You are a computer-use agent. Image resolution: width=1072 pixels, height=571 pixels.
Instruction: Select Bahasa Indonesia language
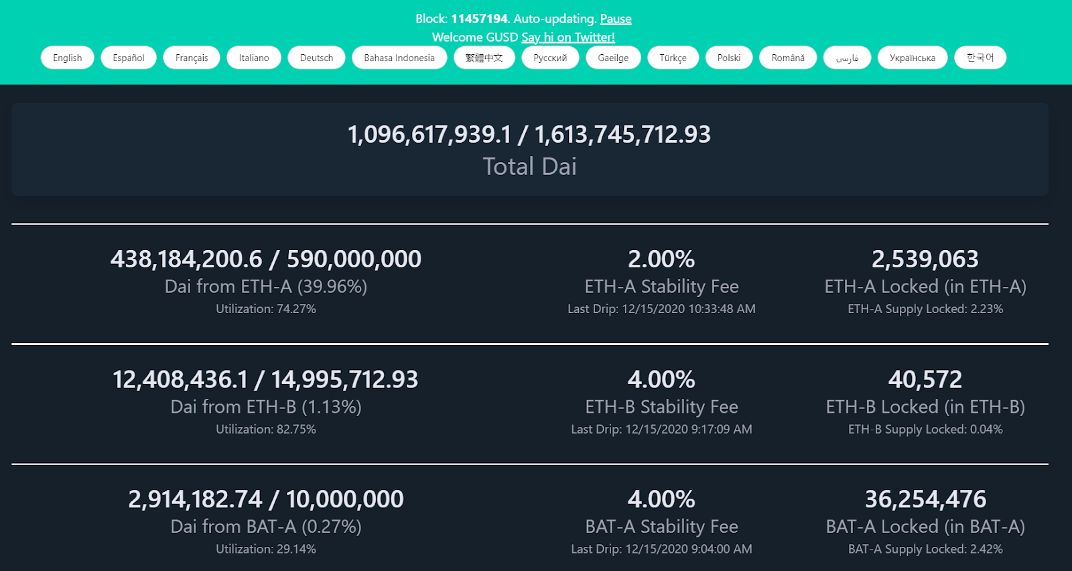(x=399, y=58)
